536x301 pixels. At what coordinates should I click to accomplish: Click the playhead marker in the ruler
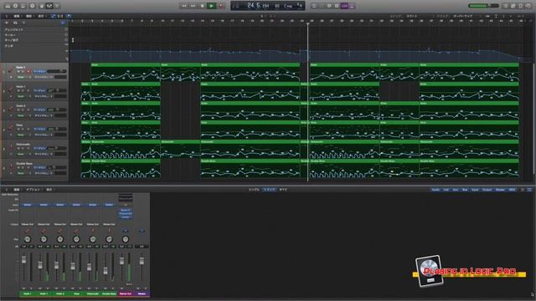tap(307, 23)
